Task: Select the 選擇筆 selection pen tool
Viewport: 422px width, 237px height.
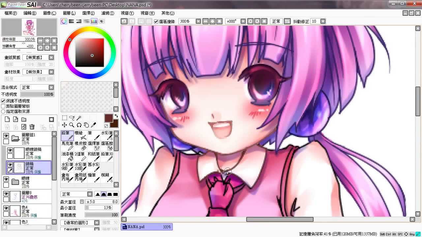Action: [x=94, y=146]
